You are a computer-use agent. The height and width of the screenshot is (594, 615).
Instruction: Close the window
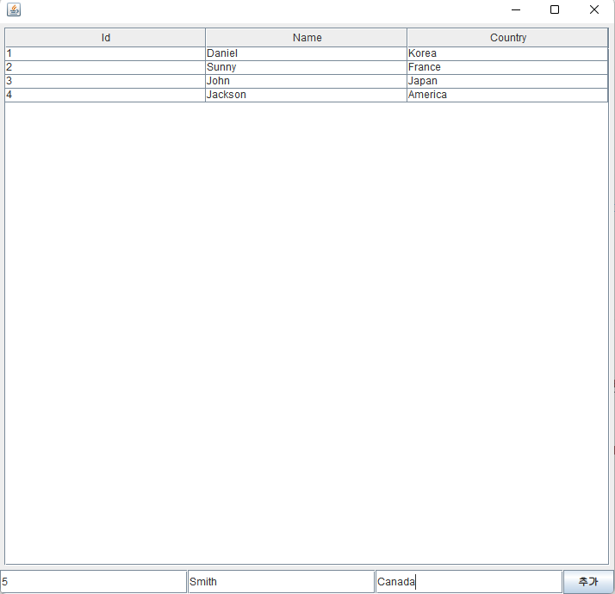point(594,9)
